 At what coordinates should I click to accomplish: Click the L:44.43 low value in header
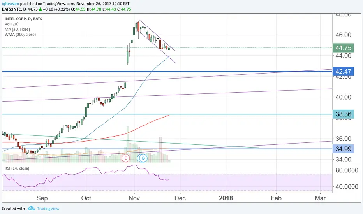coord(109,9)
